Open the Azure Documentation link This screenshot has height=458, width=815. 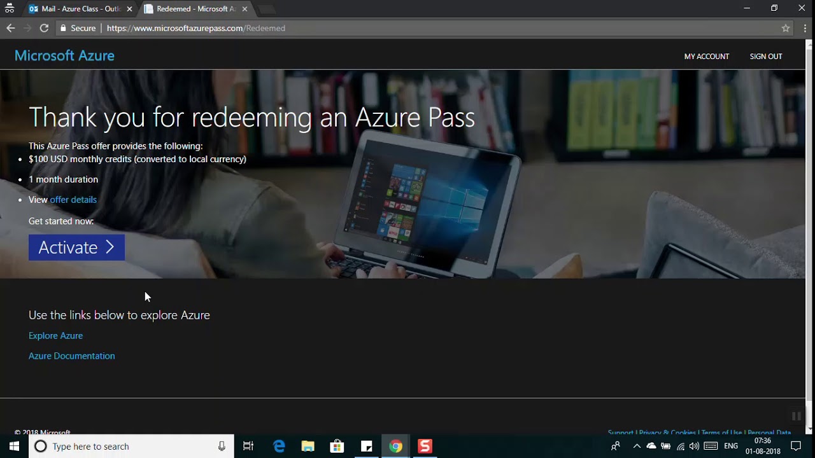click(72, 356)
